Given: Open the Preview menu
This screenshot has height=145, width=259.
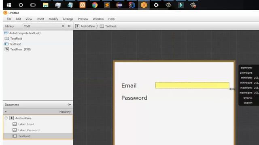Looking at the screenshot, I should (x=83, y=19).
